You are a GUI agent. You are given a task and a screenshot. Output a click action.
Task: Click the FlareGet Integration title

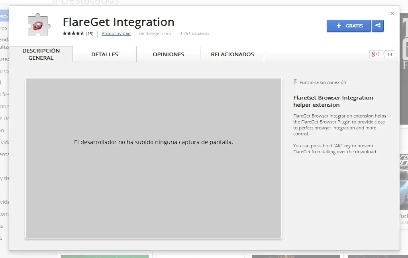click(118, 22)
